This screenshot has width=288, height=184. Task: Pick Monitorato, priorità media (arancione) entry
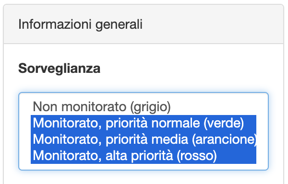[144, 139]
